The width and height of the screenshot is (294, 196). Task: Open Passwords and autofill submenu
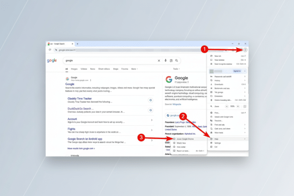pos(228,76)
